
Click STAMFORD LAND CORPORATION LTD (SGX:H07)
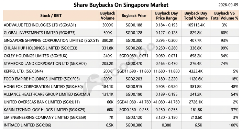[45, 64]
